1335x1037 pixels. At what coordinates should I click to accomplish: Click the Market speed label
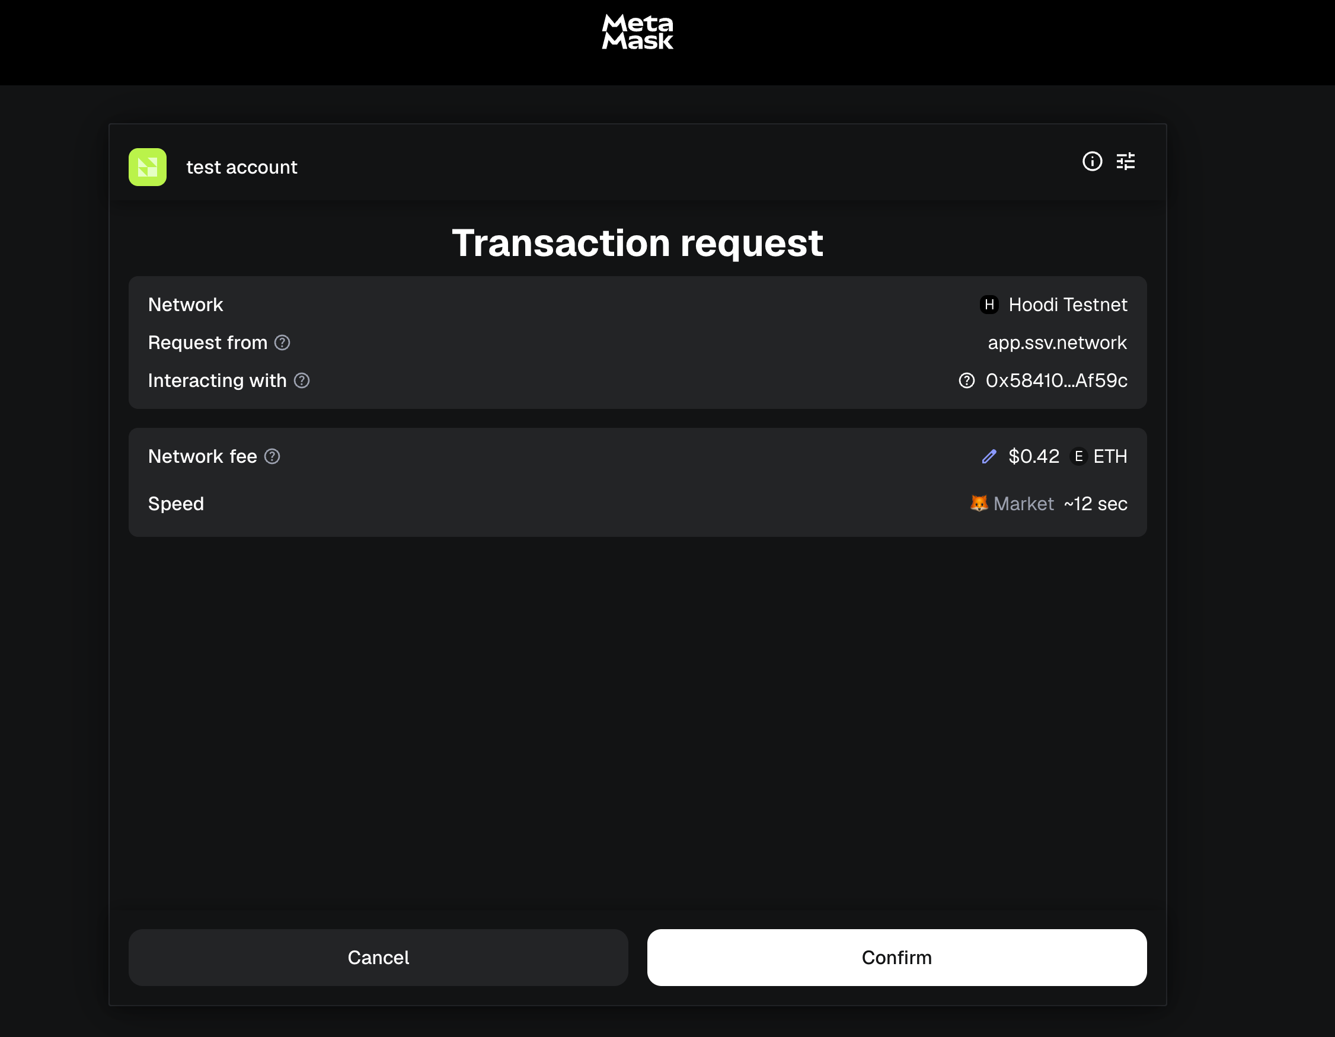1023,504
